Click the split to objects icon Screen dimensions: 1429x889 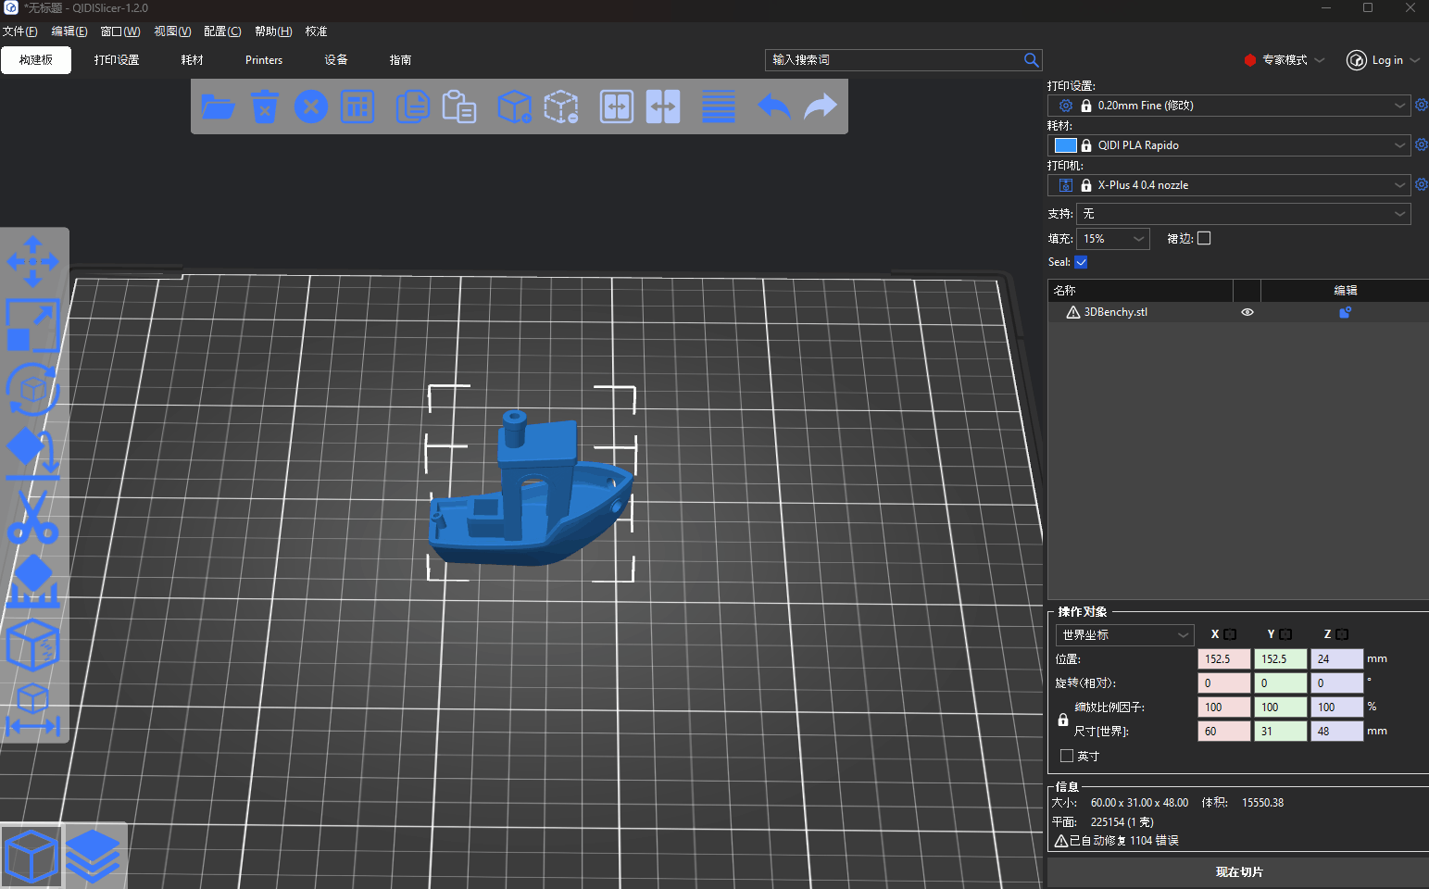click(617, 106)
